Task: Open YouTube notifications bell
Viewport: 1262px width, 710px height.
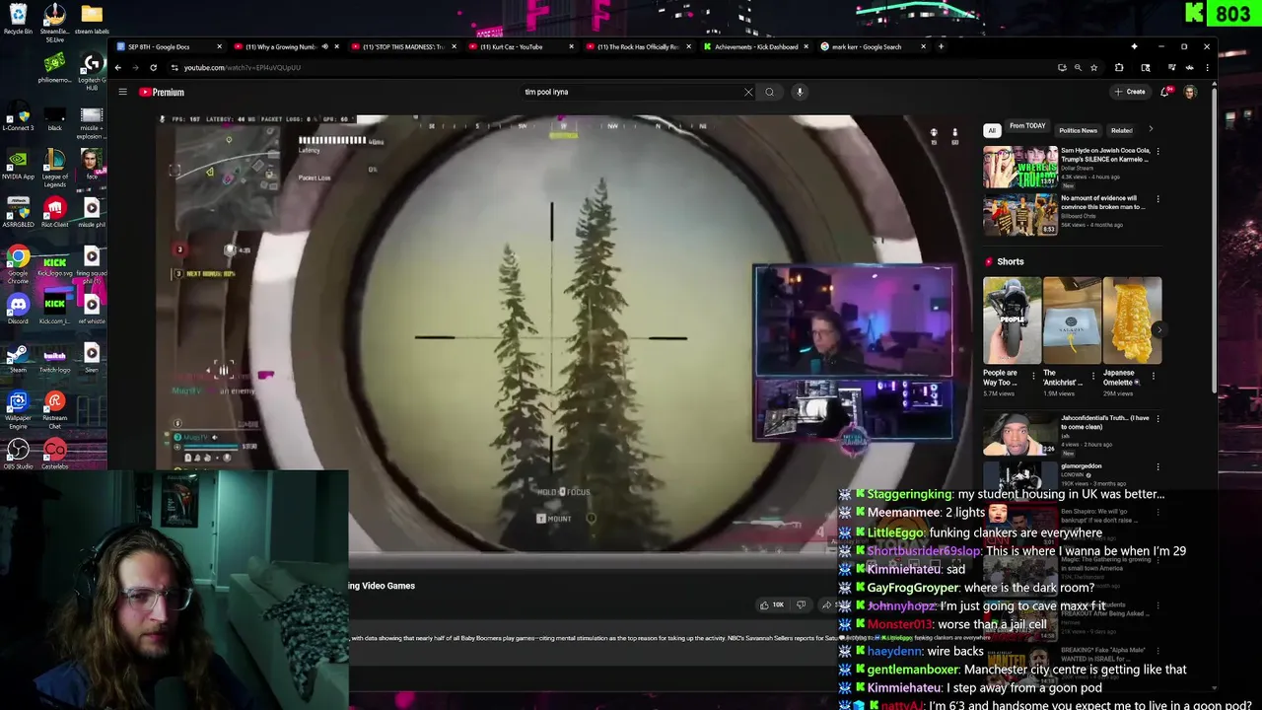Action: coord(1165,92)
